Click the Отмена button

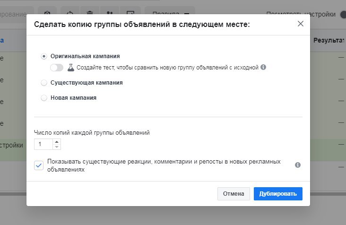[x=234, y=194]
